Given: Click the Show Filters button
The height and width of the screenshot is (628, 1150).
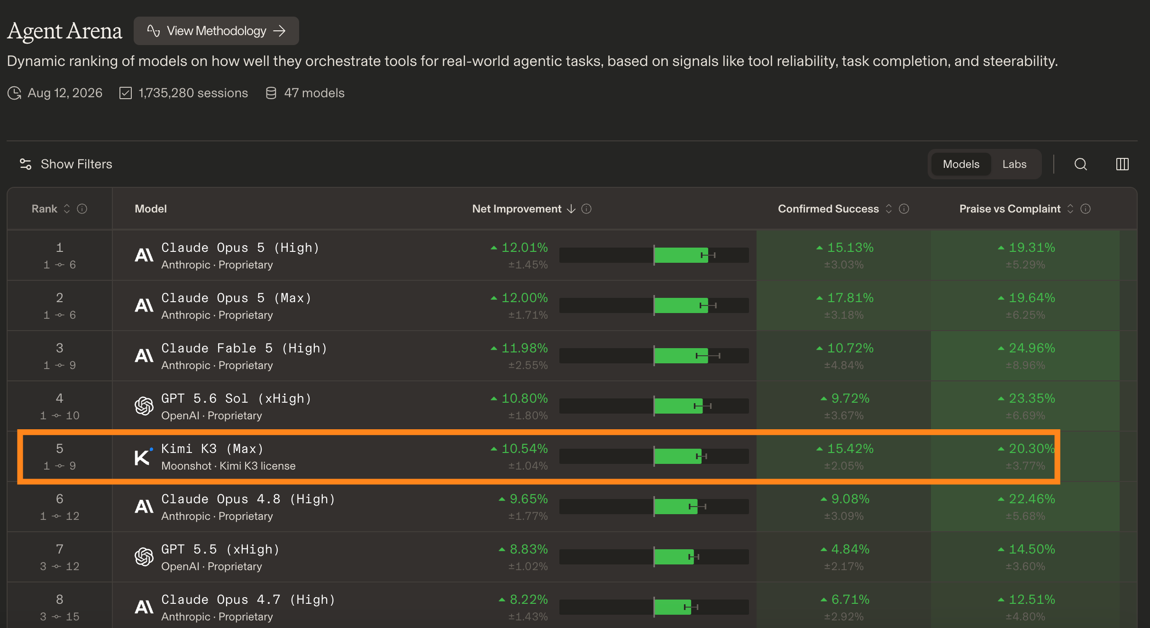Looking at the screenshot, I should (66, 164).
